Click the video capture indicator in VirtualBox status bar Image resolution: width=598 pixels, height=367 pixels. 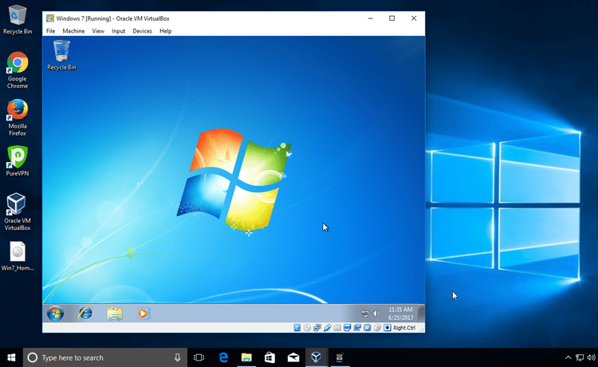tap(357, 328)
